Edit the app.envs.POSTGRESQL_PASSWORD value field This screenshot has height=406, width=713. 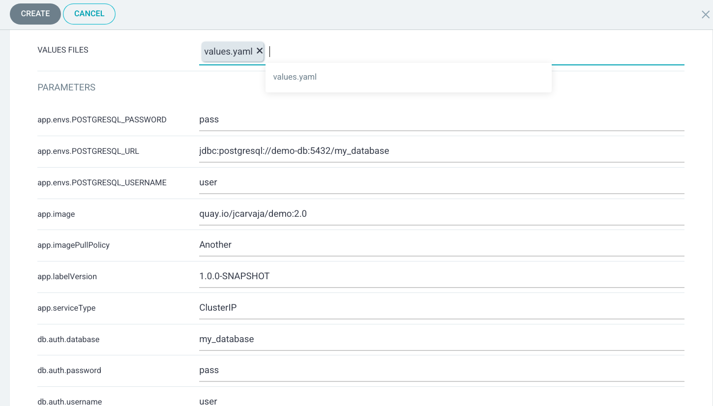pyautogui.click(x=442, y=119)
